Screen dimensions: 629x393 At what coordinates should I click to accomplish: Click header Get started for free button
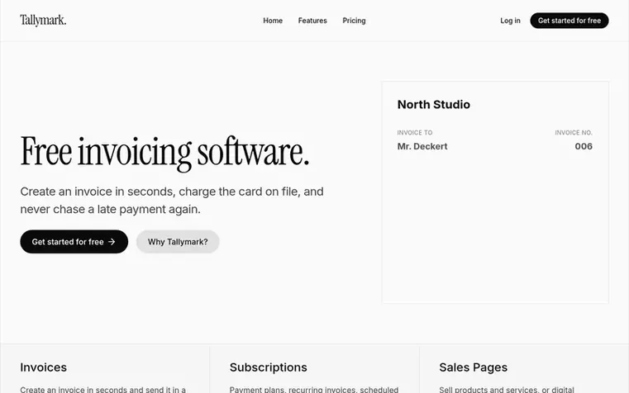pos(569,21)
